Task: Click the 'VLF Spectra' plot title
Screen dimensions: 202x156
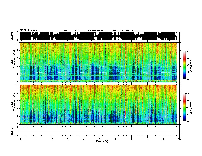Action: tap(29, 31)
